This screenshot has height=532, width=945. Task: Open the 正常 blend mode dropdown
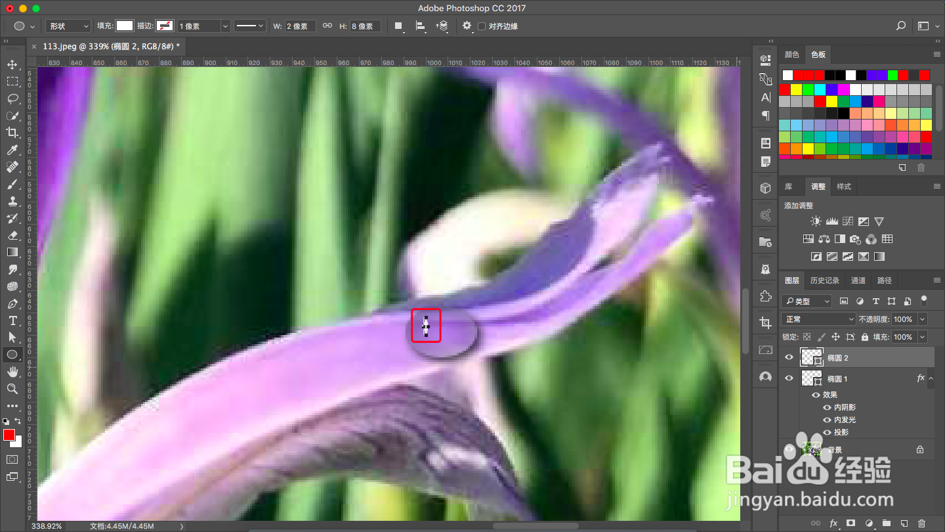point(819,319)
